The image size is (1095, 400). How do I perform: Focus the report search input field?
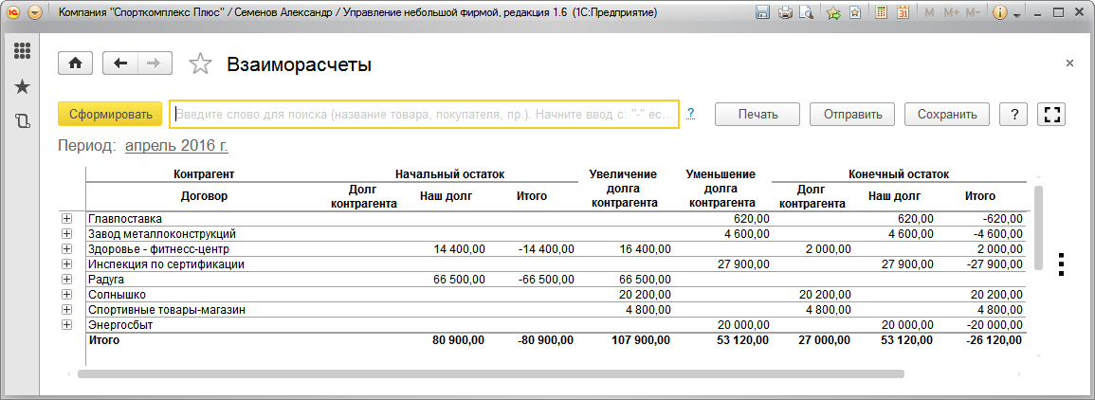[x=425, y=115]
